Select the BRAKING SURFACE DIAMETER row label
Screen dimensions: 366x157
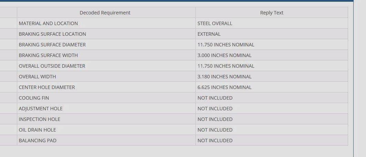pos(52,45)
